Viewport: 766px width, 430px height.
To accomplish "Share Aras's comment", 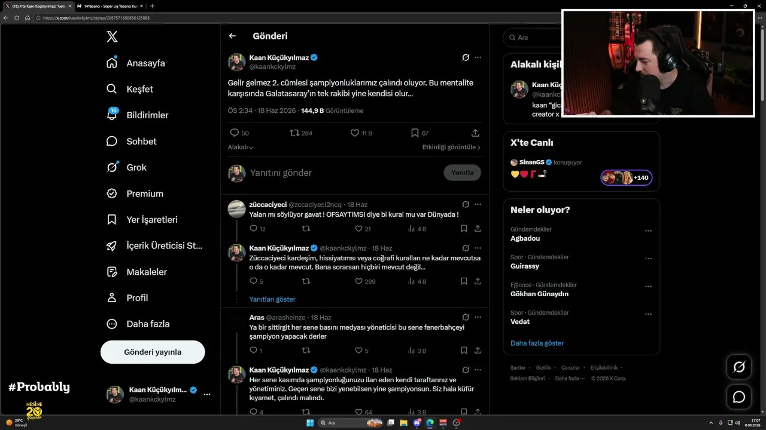I will [x=478, y=351].
